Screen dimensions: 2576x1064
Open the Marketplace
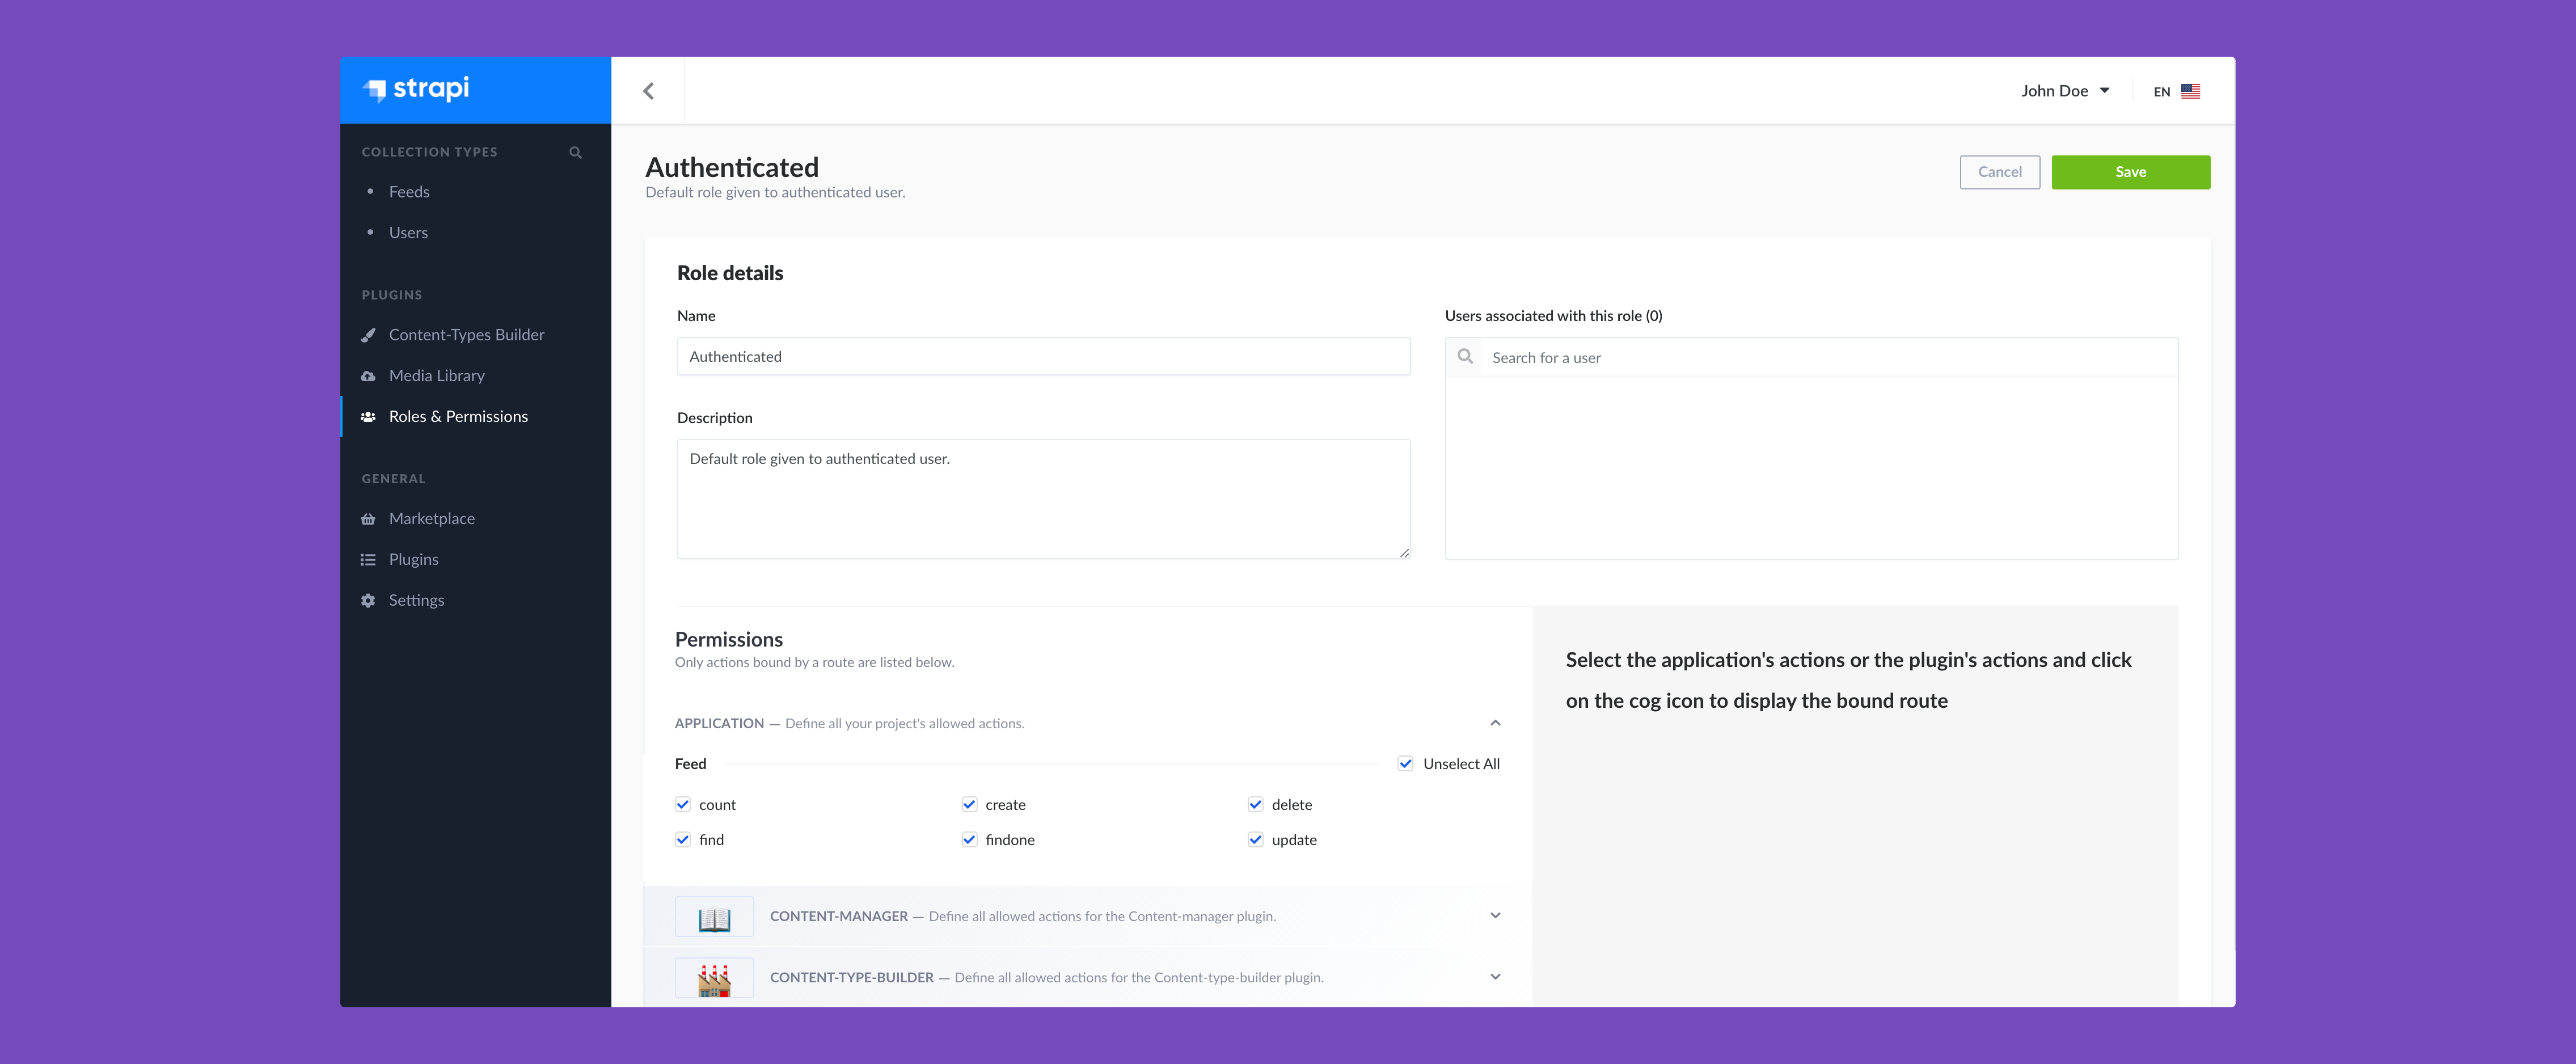432,518
